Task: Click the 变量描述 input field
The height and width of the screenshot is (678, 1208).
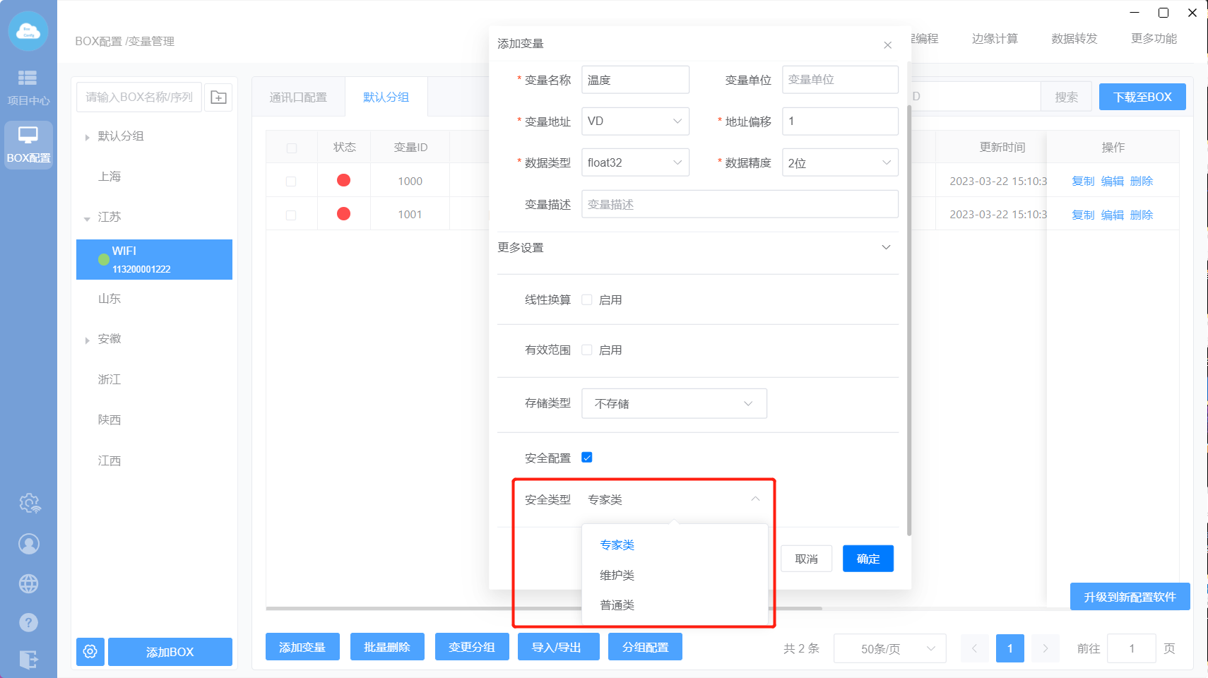Action: (739, 204)
